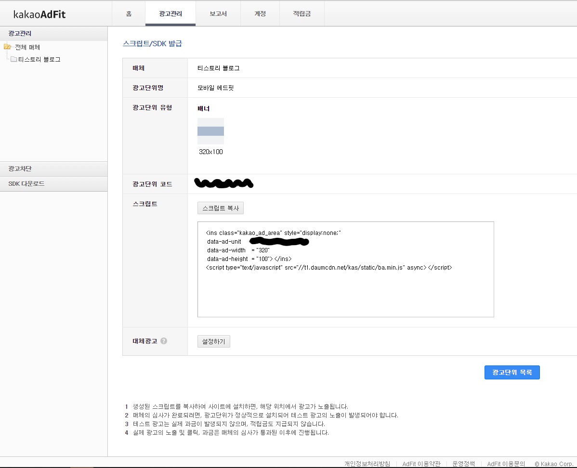
Task: Click the open folder icon beside 전체 매체
Action: [x=7, y=47]
